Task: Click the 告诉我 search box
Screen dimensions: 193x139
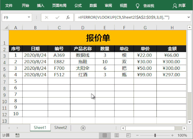Action: point(149,6)
